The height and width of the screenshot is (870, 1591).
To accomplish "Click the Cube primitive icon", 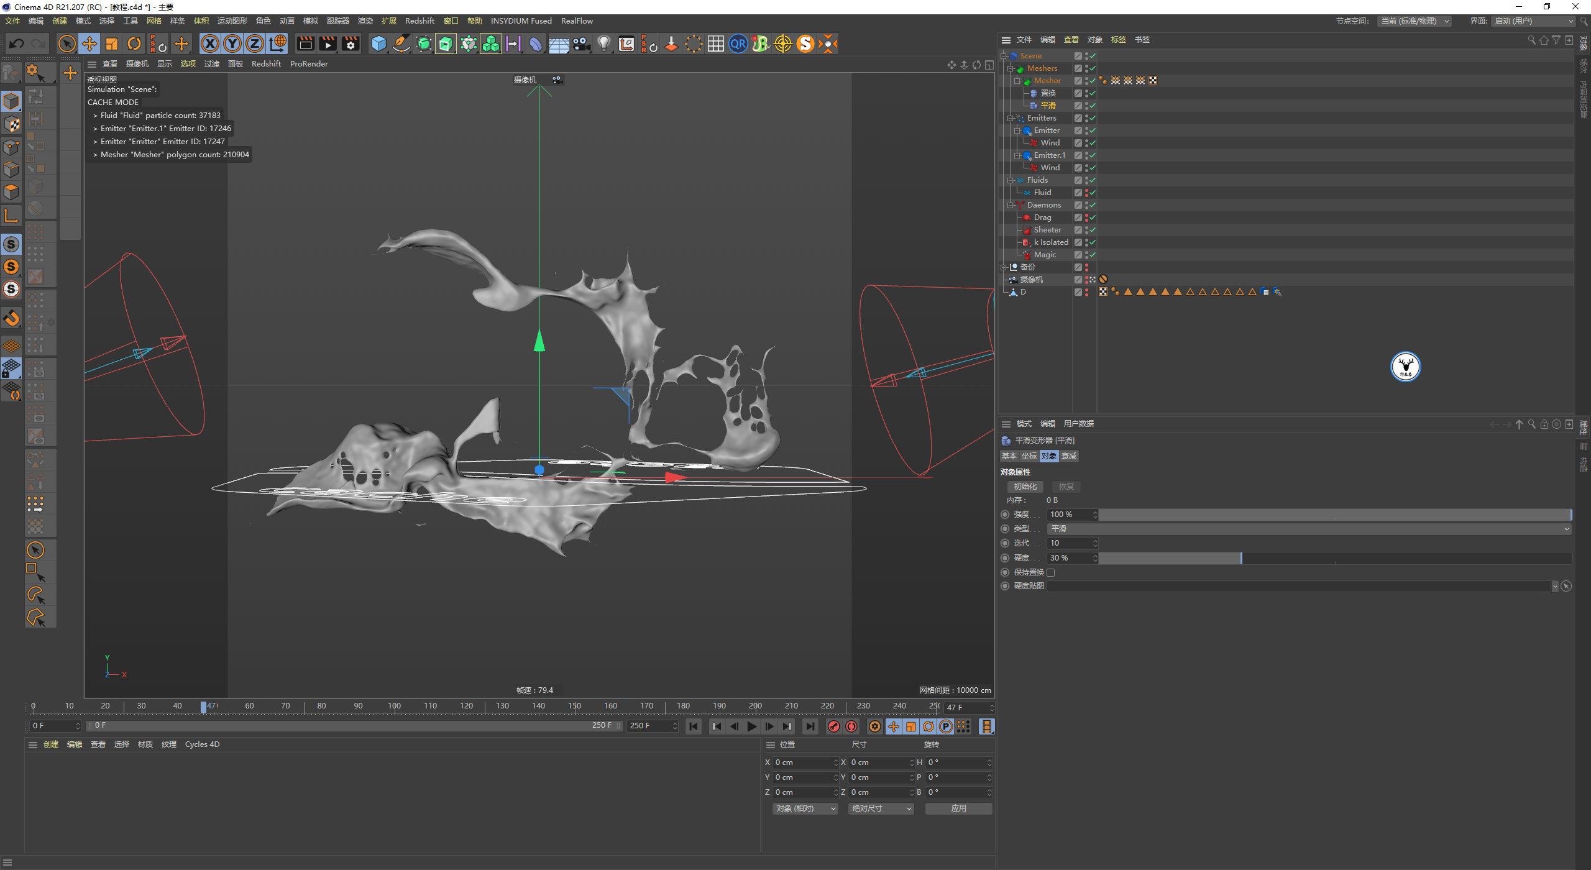I will coord(378,43).
